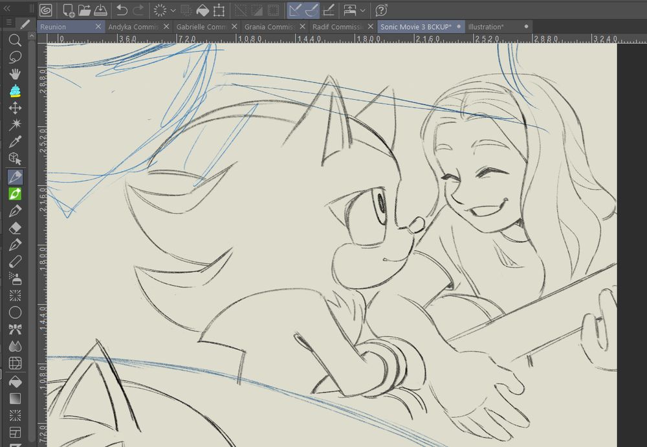647x447 pixels.
Task: Switch to the Illustration tab
Action: click(x=486, y=27)
